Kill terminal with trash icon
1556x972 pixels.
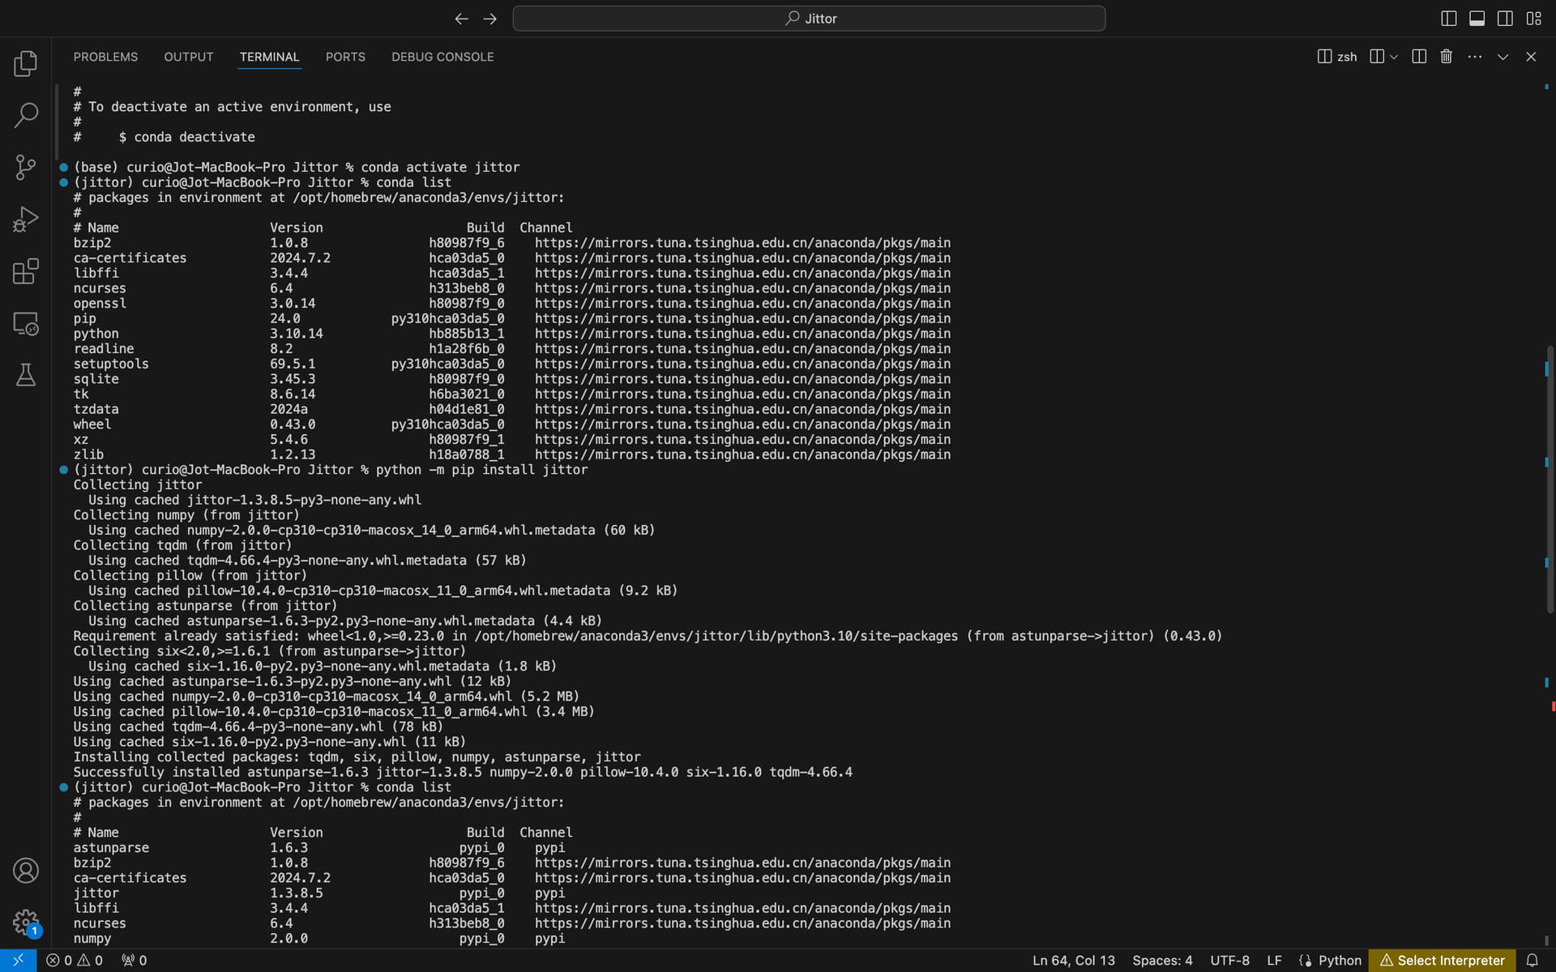tap(1446, 57)
